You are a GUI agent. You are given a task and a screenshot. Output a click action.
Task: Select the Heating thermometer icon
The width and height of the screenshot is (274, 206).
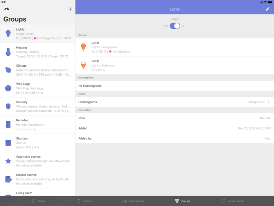click(x=8, y=52)
